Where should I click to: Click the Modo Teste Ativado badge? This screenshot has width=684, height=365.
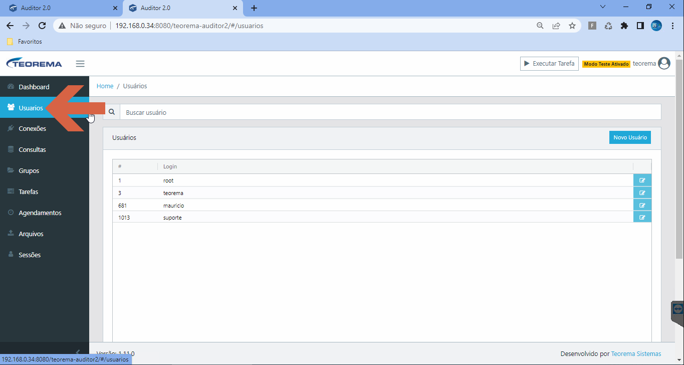606,64
